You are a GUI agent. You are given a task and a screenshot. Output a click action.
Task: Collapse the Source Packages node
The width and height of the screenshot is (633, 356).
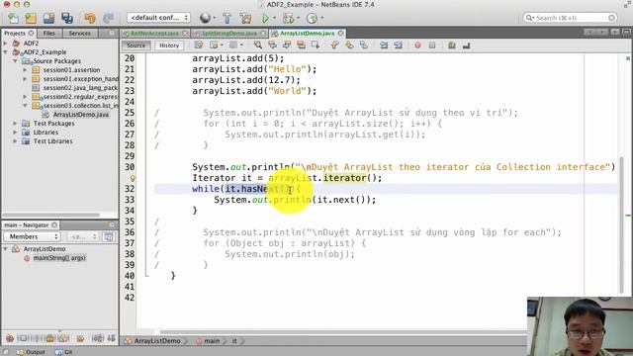(16, 61)
